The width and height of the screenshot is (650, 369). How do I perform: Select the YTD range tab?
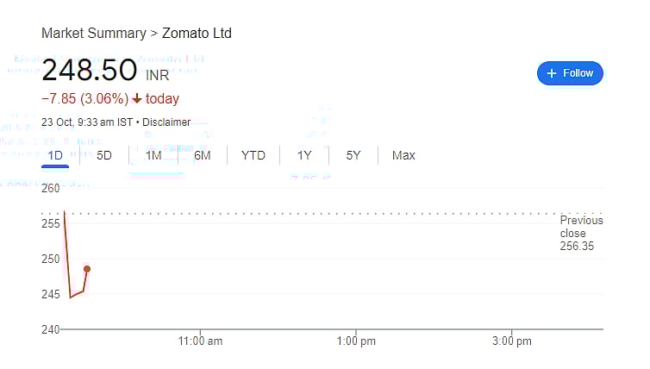[253, 155]
